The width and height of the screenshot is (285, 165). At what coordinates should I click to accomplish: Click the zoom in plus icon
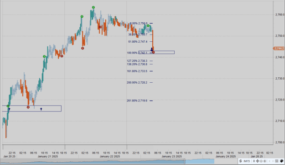coord(264,161)
